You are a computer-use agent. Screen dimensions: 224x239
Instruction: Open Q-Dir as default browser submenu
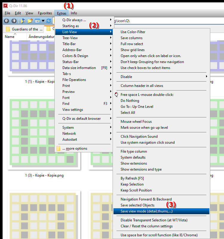pyautogui.click(x=84, y=119)
